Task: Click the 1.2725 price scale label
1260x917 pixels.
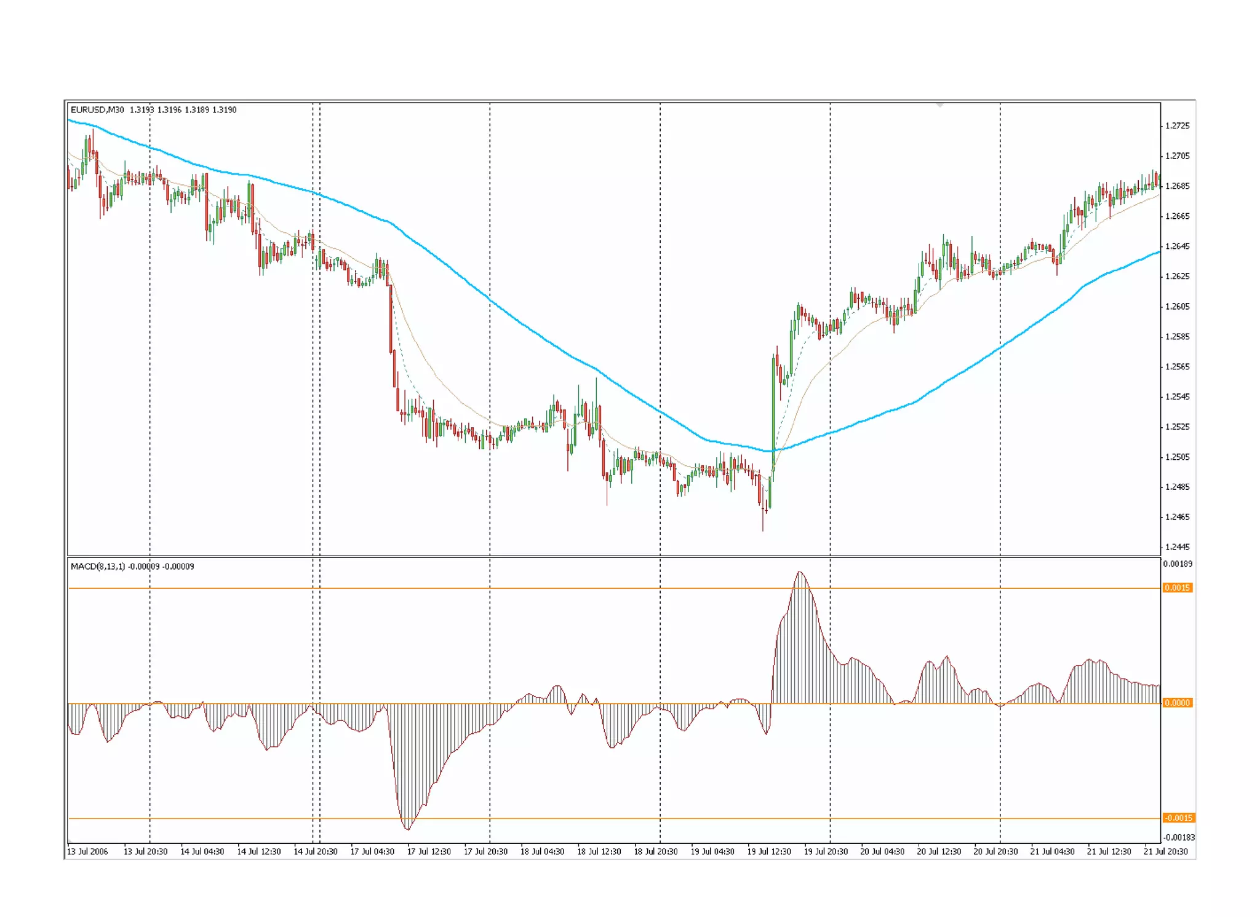Action: 1177,126
